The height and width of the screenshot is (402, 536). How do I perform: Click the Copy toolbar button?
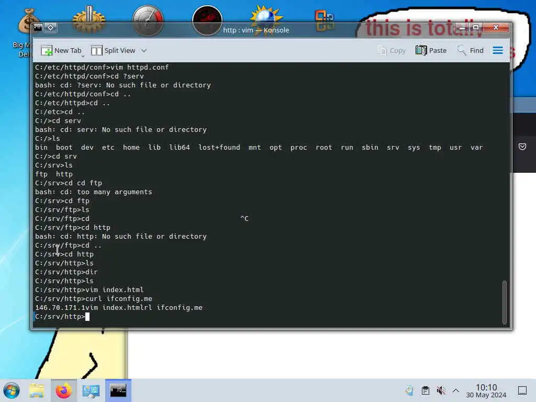point(392,51)
